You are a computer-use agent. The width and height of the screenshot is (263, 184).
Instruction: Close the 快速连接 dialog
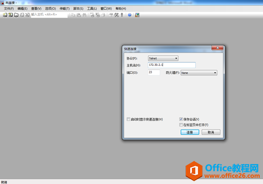[x=217, y=48]
